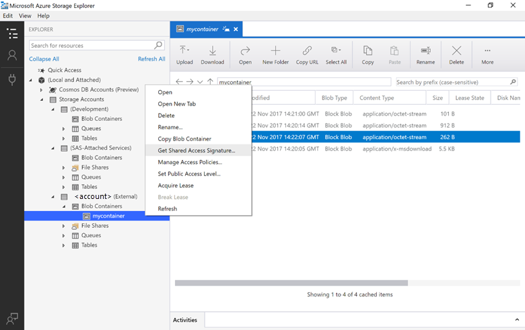Click the New Folder icon
This screenshot has width=525, height=330.
click(x=275, y=54)
